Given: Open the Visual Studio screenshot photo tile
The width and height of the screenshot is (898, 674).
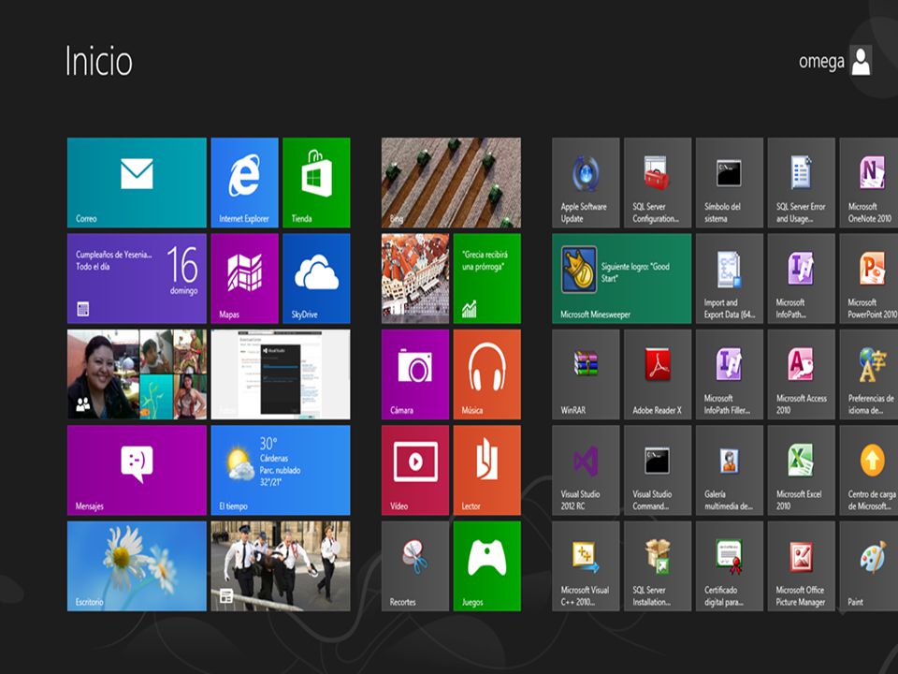Looking at the screenshot, I should pos(281,374).
